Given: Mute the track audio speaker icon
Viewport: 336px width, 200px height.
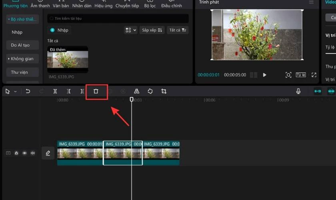Looking at the screenshot, I should [x=32, y=153].
